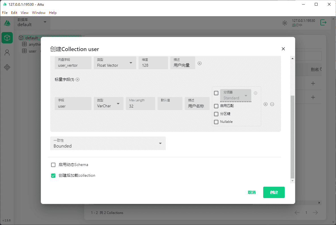Close the 创建Collection dialog with X icon

pyautogui.click(x=283, y=49)
